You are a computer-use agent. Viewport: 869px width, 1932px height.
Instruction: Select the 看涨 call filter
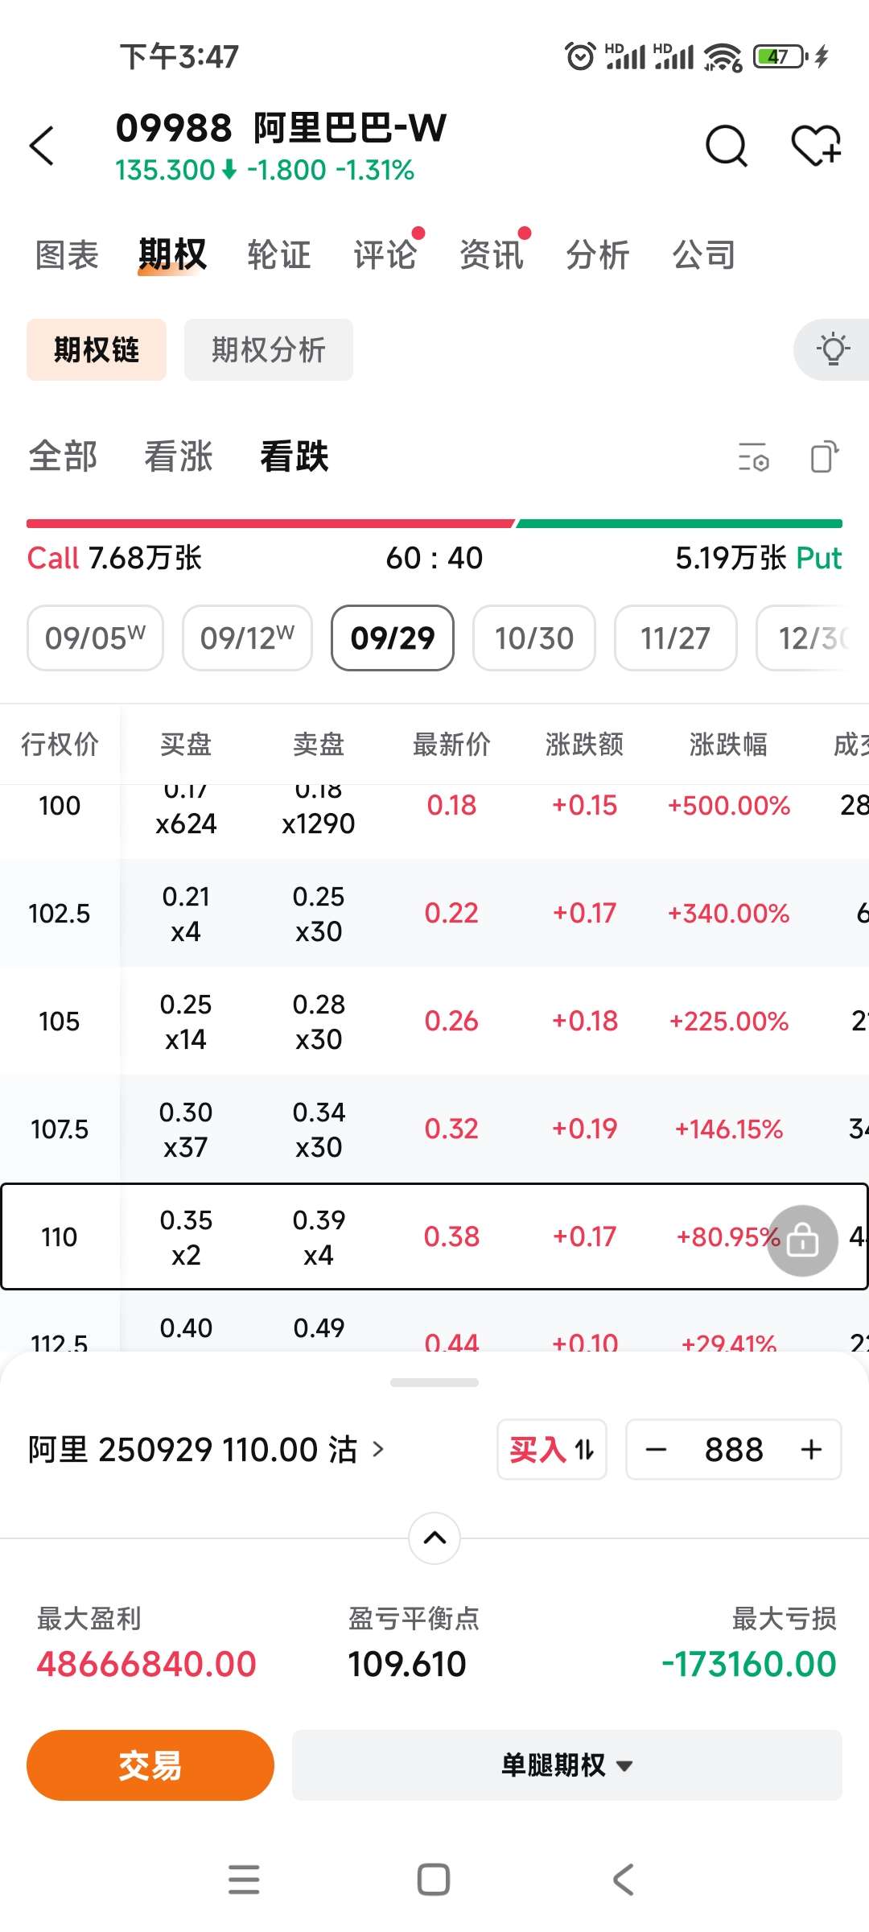click(179, 456)
